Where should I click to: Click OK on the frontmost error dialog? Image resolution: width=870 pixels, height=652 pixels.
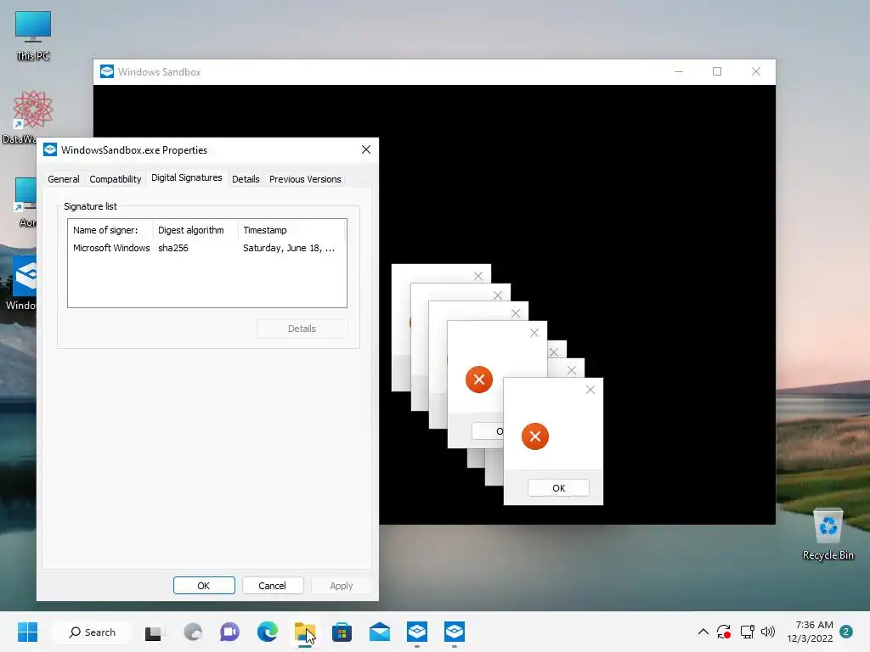coord(559,488)
